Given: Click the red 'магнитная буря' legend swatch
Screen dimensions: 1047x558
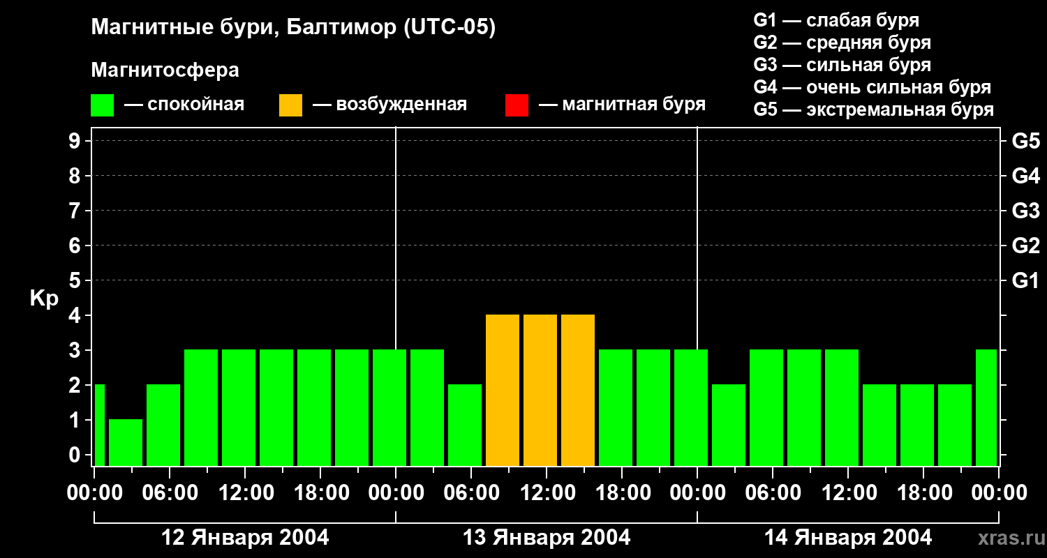Looking at the screenshot, I should [x=517, y=105].
